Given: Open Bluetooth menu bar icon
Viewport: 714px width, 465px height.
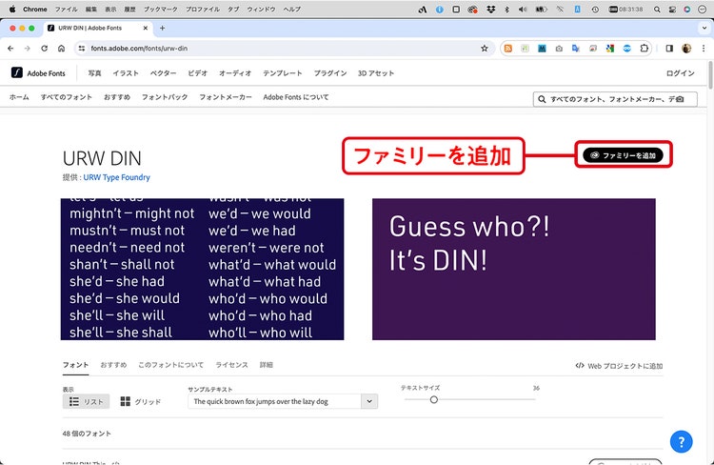Looking at the screenshot, I should tap(506, 10).
